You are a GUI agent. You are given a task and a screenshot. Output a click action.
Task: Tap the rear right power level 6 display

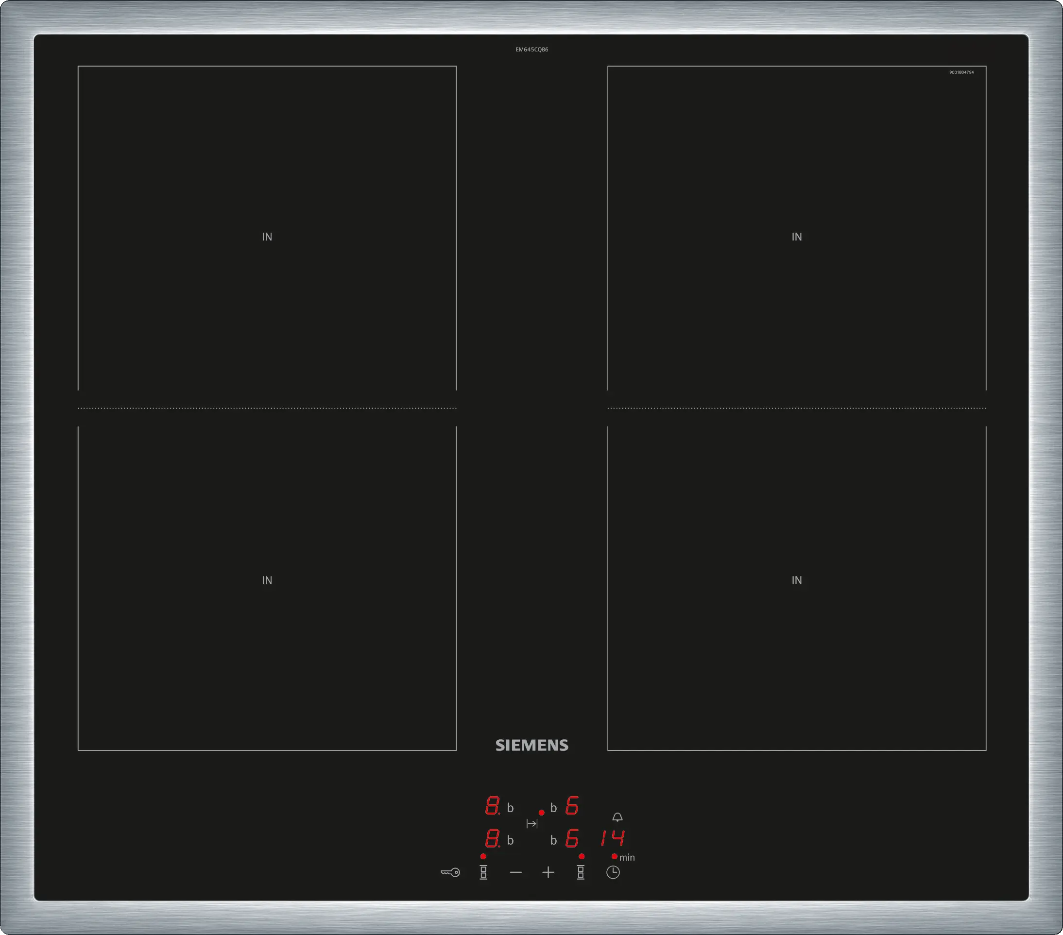pyautogui.click(x=572, y=805)
